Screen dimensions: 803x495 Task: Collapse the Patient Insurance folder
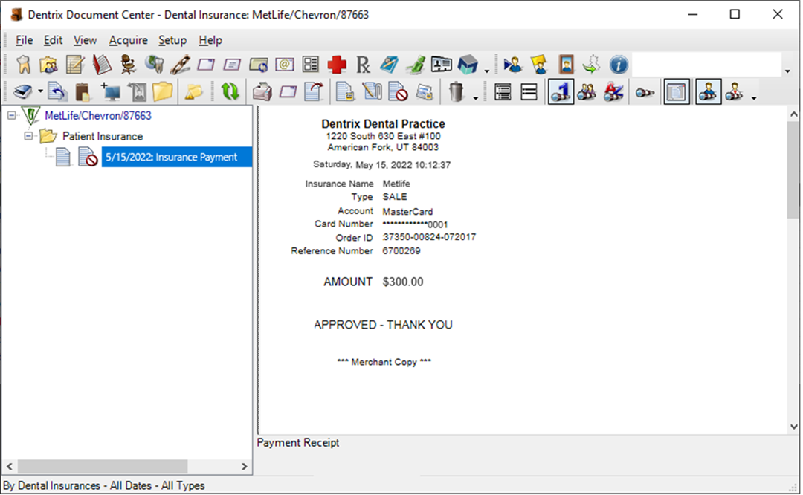coord(29,136)
